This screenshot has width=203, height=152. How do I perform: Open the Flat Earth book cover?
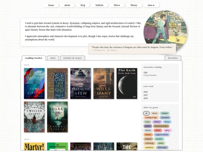click(x=127, y=83)
